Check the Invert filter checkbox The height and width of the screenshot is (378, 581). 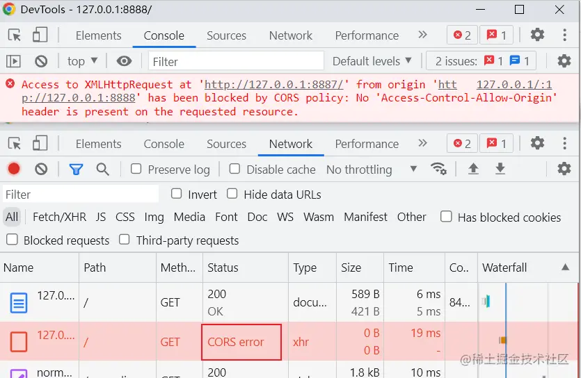coord(176,194)
